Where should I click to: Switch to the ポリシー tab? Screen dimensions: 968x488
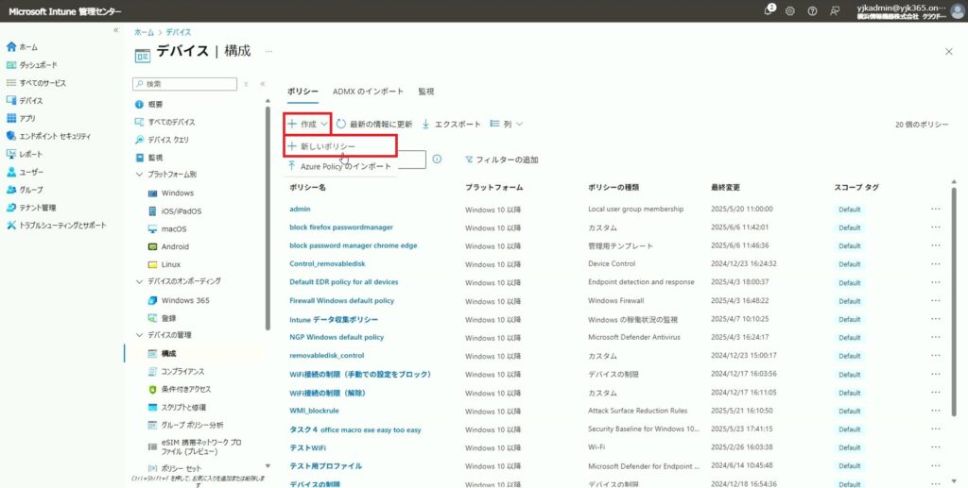point(302,92)
